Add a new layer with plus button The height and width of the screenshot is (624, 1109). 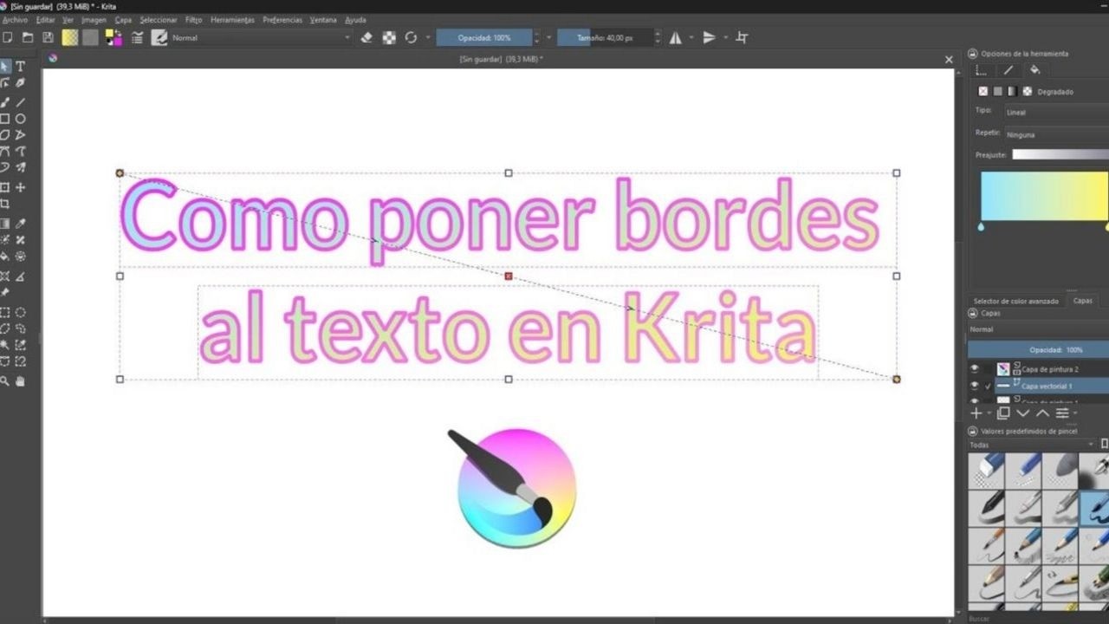[x=976, y=413]
